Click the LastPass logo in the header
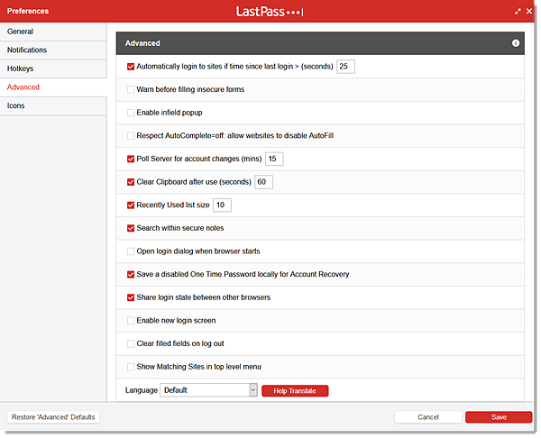This screenshot has width=541, height=438. point(270,12)
